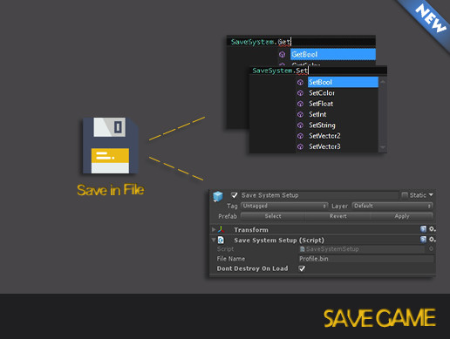Screen dimensions: 450x339
Task: Click the Save System Setup script icon
Action: [222, 241]
